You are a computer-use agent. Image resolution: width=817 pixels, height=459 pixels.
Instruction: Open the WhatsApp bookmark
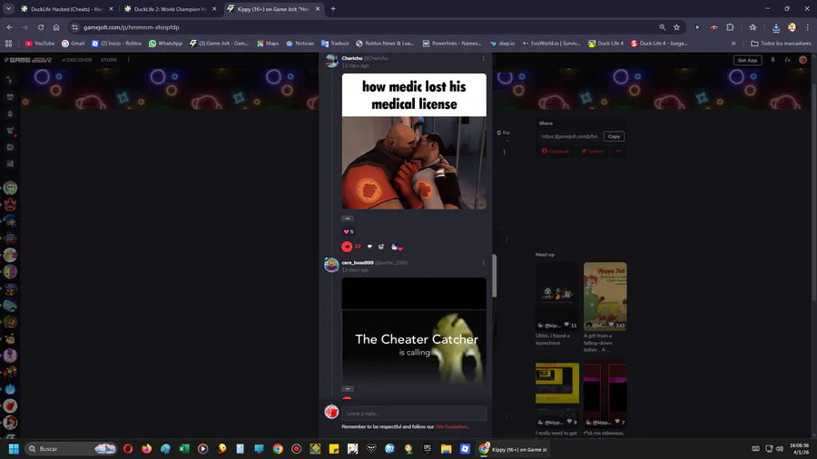pos(165,44)
